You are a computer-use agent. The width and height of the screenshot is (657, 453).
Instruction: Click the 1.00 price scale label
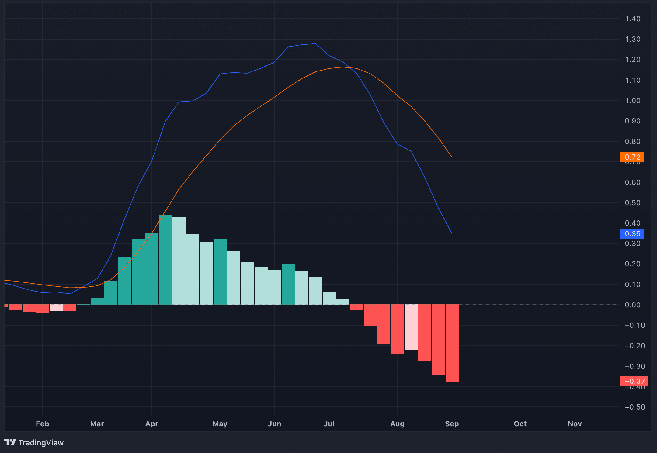(x=633, y=101)
